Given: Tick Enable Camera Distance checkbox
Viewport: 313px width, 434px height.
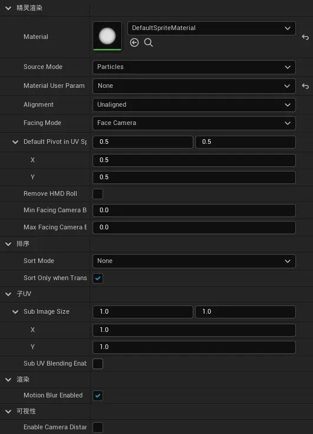Looking at the screenshot, I should (98, 428).
